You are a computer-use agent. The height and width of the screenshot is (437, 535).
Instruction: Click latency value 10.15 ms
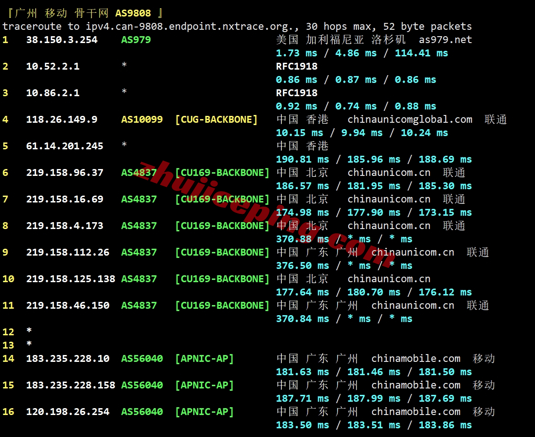pyautogui.click(x=300, y=133)
